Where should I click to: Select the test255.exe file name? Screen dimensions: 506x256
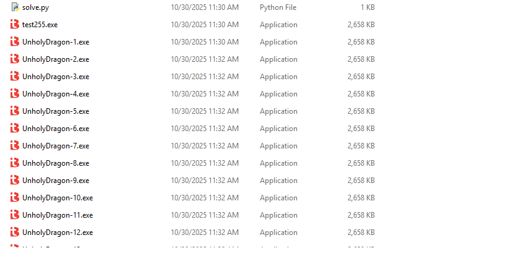click(40, 25)
